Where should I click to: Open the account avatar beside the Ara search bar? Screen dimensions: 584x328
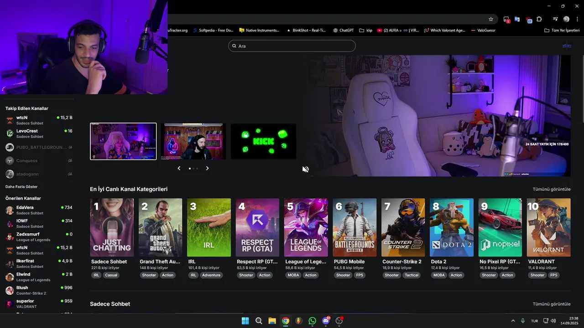click(x=567, y=46)
